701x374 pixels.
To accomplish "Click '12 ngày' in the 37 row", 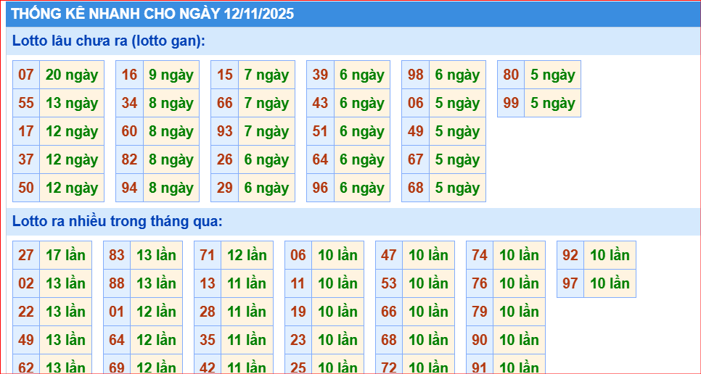I will click(72, 159).
